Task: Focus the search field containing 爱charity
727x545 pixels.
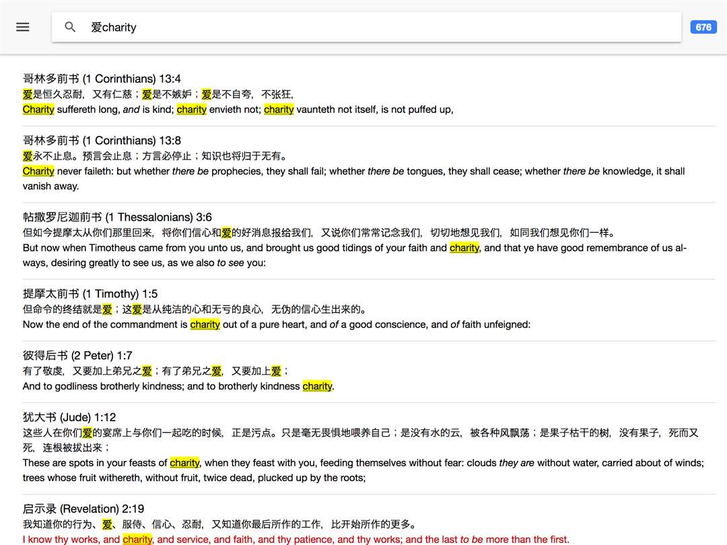Action: click(366, 28)
